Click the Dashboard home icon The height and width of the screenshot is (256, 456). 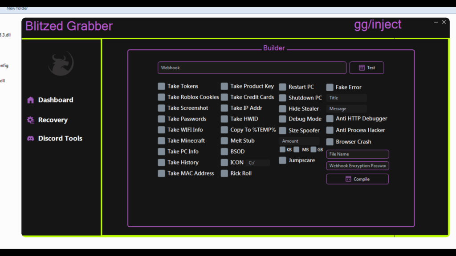(x=31, y=100)
